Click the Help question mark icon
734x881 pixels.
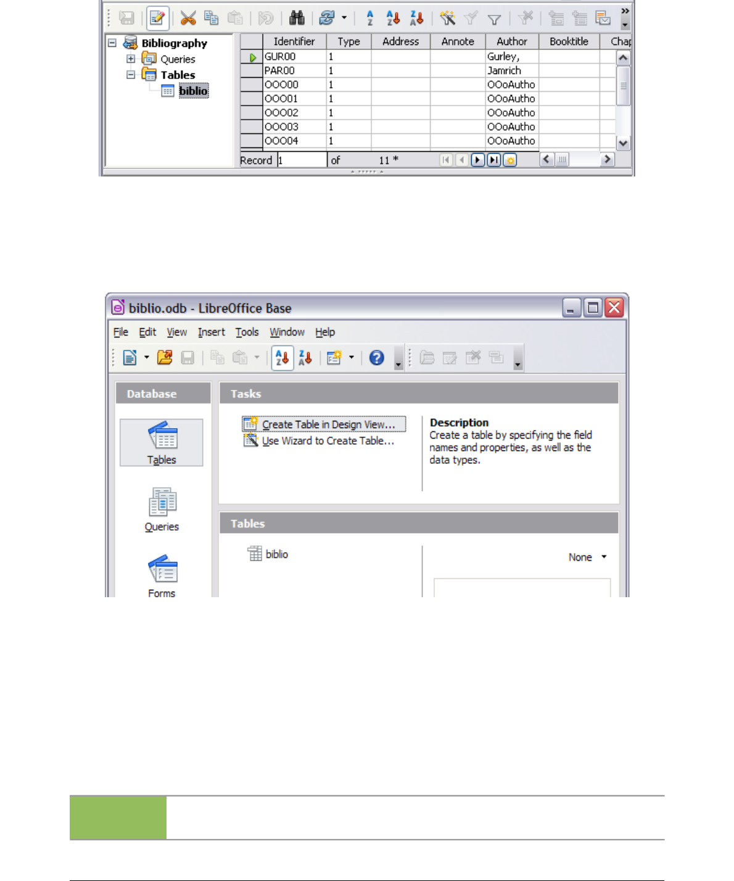pyautogui.click(x=377, y=357)
